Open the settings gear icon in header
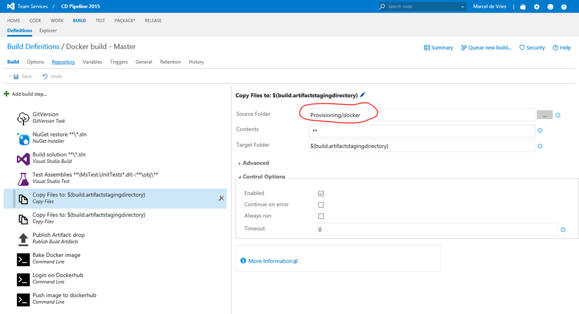The height and width of the screenshot is (314, 579). [536, 7]
